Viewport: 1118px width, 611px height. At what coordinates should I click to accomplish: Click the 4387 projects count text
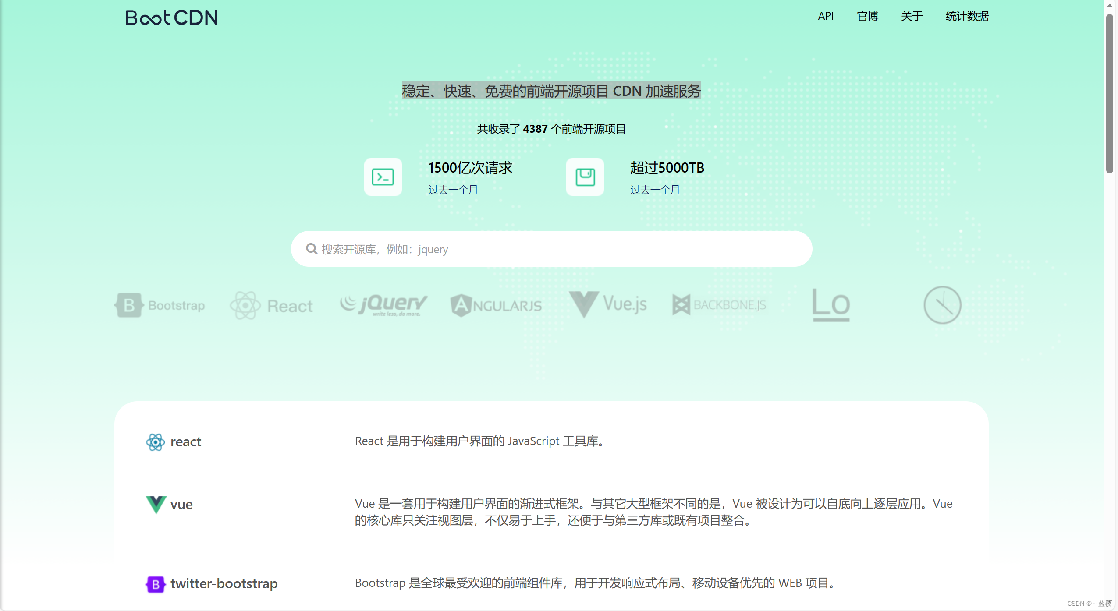point(551,129)
